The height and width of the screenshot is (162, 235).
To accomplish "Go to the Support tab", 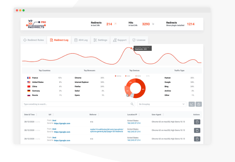I will click(x=119, y=40).
